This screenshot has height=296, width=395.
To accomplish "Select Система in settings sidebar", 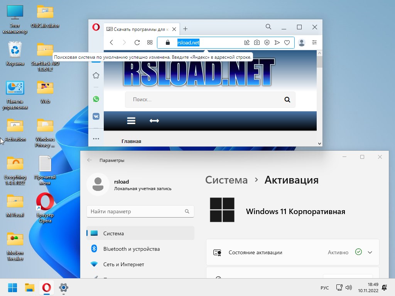I will [x=140, y=233].
